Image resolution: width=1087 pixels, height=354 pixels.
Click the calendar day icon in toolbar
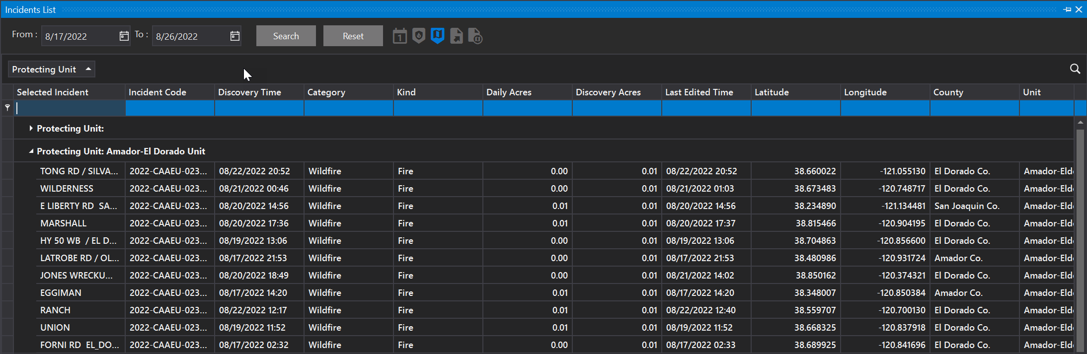pos(399,36)
